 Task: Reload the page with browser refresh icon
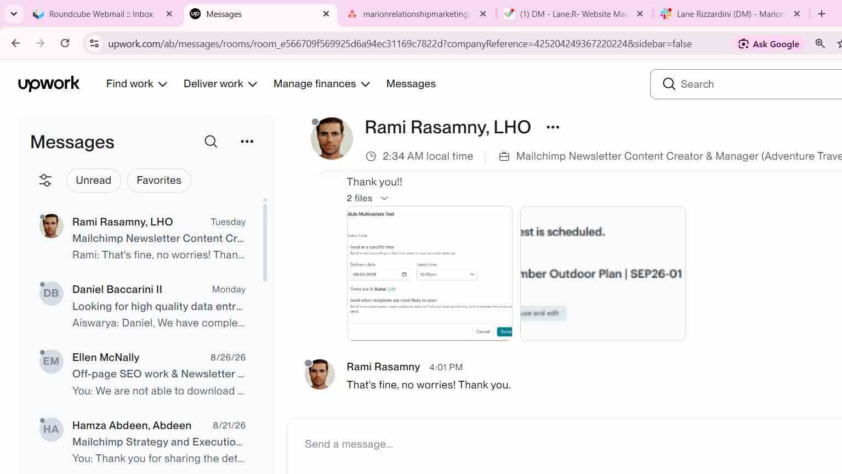tap(65, 43)
